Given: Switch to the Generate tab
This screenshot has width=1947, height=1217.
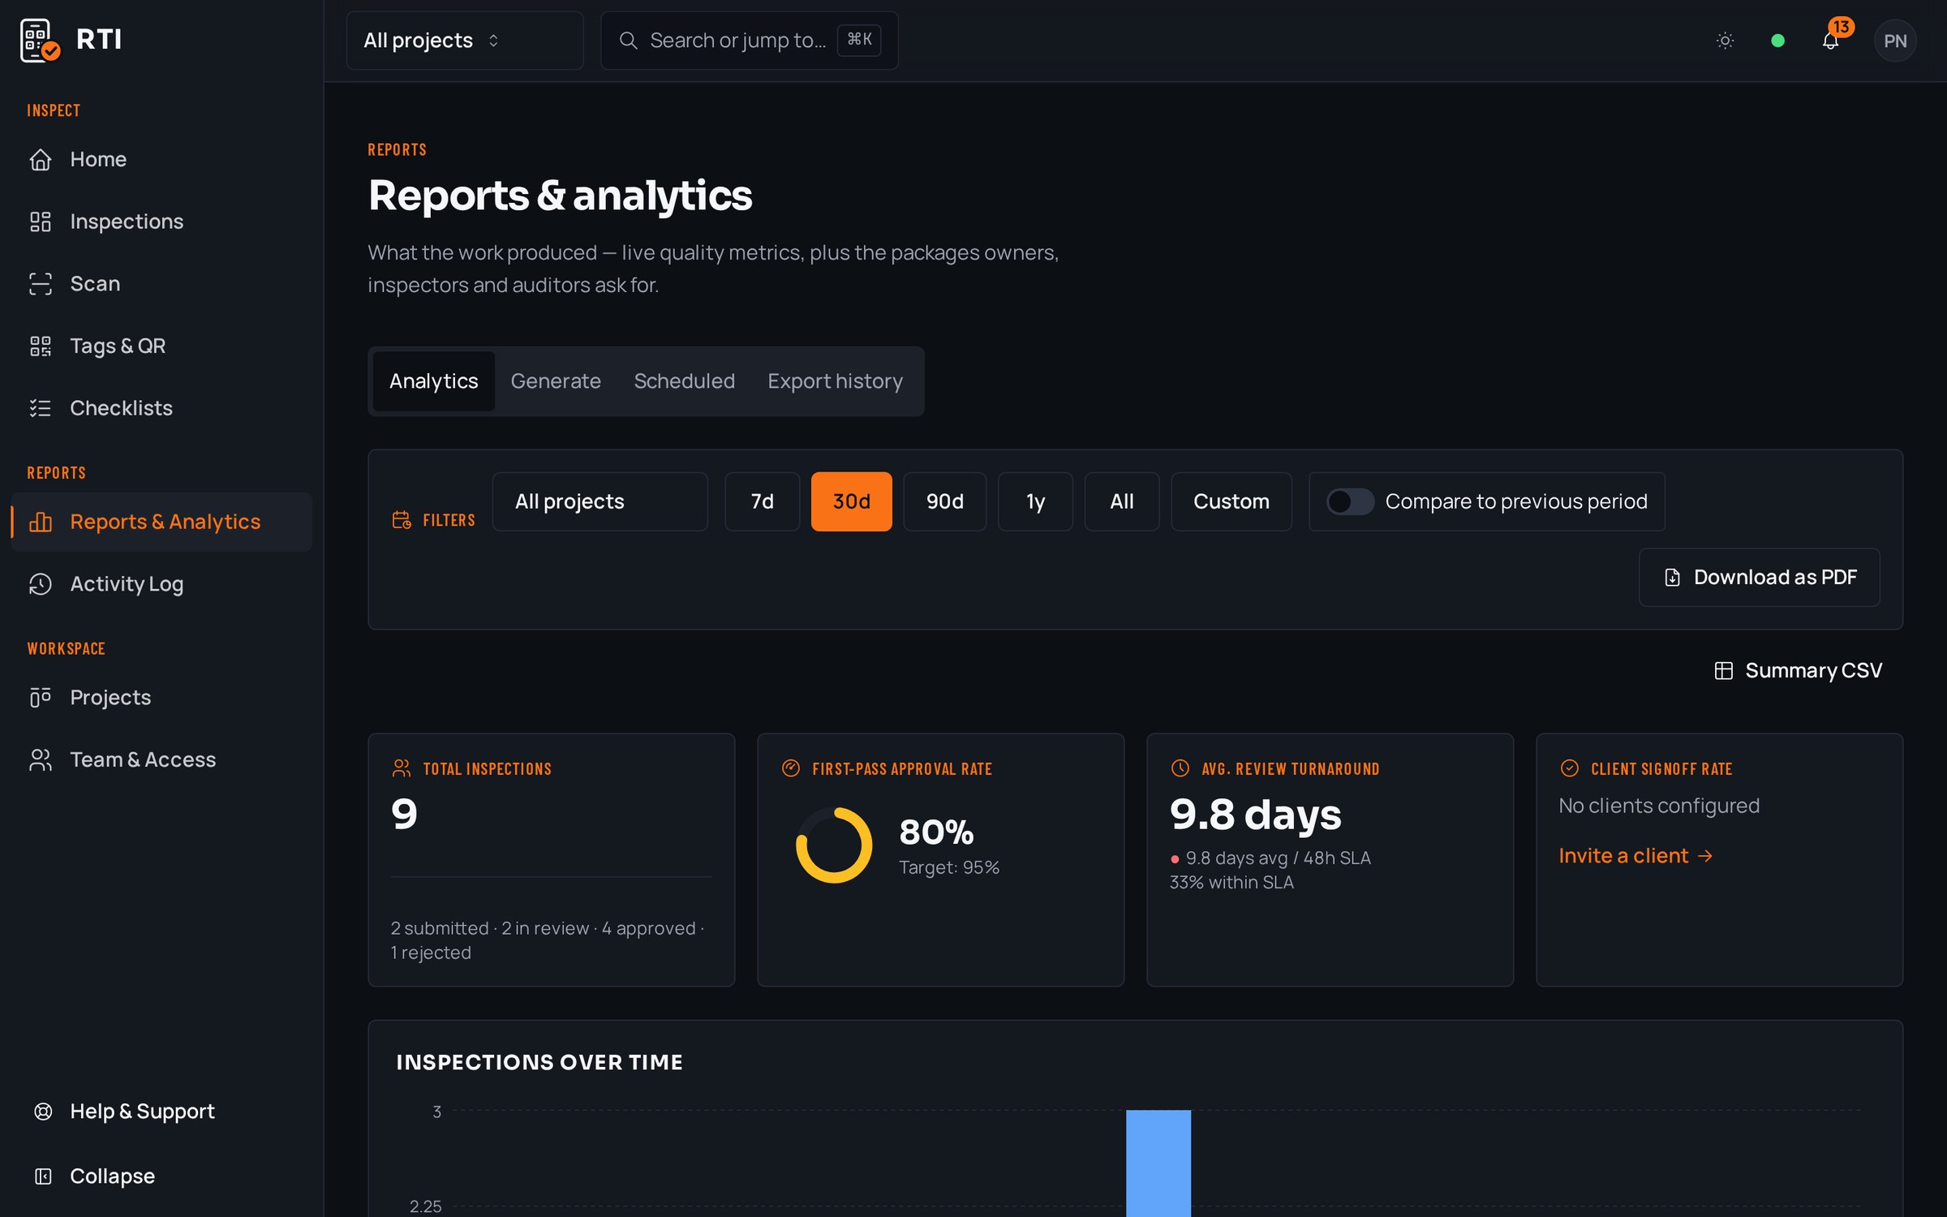Looking at the screenshot, I should pos(556,381).
